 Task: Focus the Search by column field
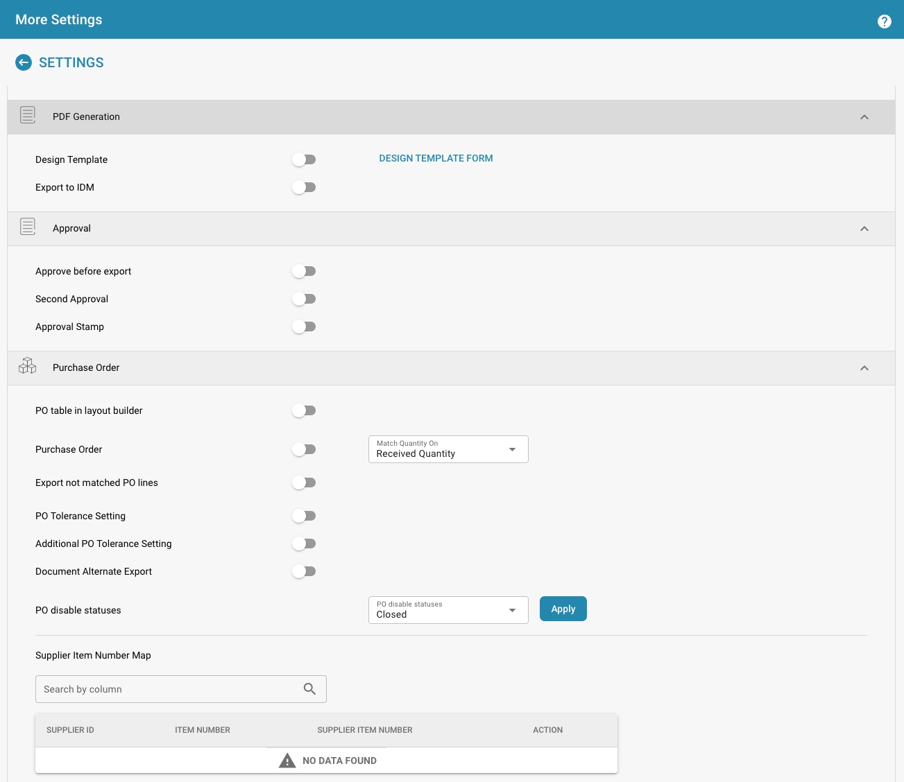[167, 689]
